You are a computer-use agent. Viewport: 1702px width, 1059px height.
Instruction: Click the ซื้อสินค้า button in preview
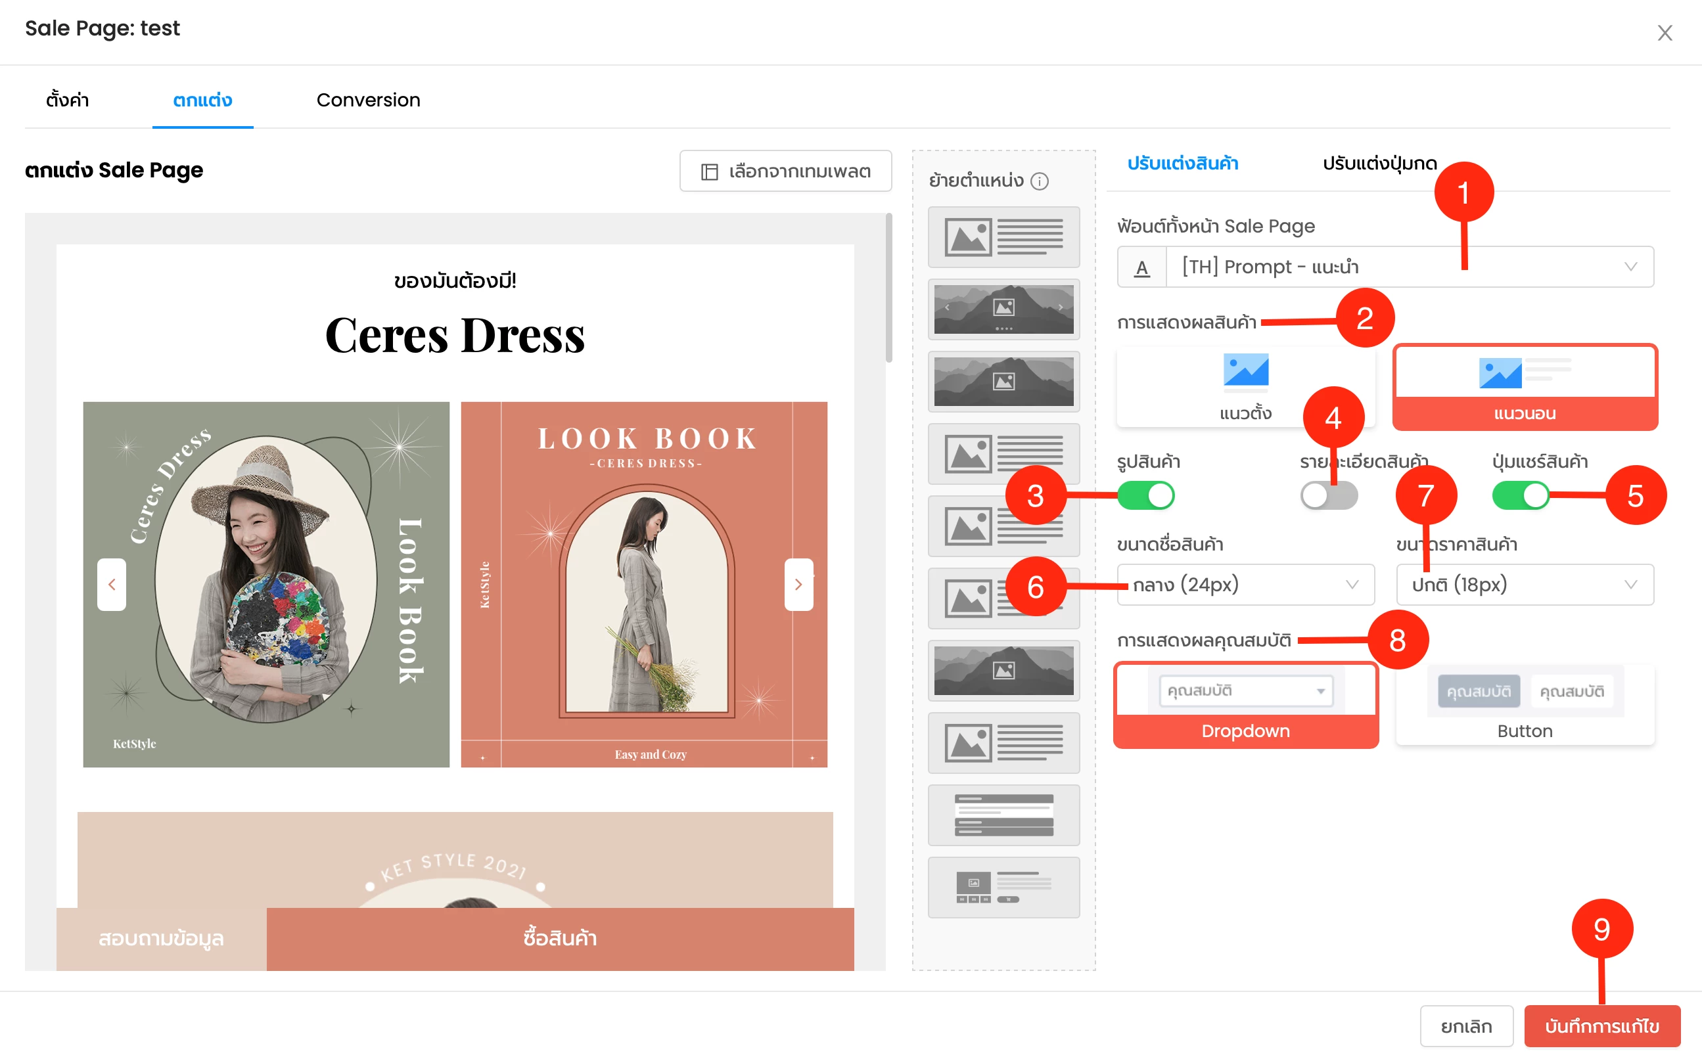pos(561,939)
